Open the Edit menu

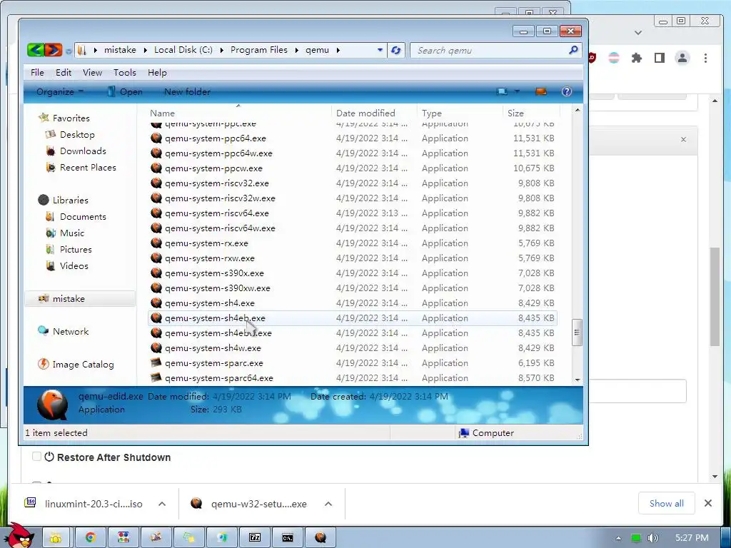pos(64,73)
